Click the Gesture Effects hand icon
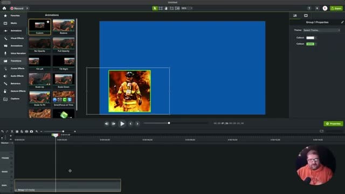The width and height of the screenshot is (345, 194). coord(5,91)
